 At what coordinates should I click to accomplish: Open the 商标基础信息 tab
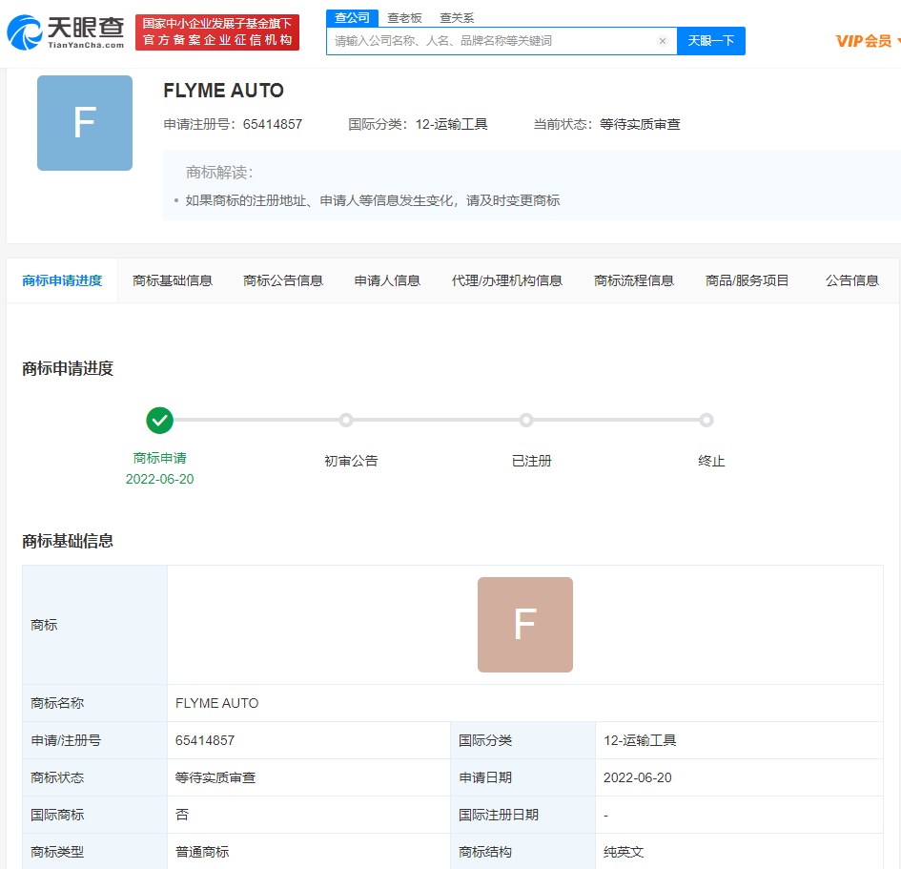(173, 280)
